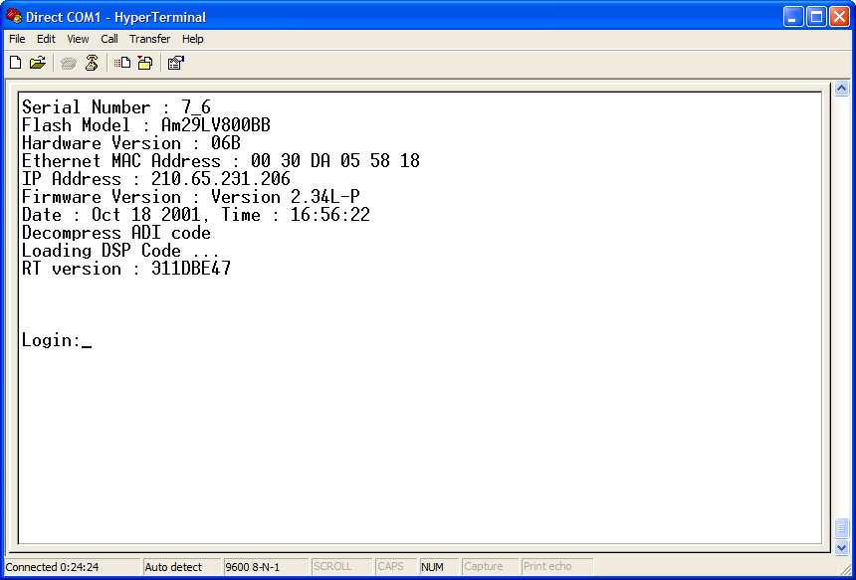Open the Help menu

(x=192, y=39)
